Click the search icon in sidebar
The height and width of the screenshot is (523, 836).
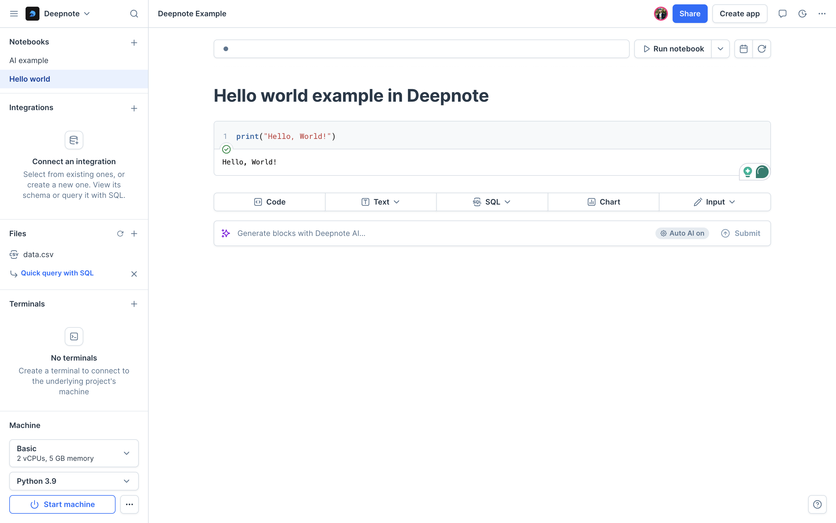coord(133,13)
